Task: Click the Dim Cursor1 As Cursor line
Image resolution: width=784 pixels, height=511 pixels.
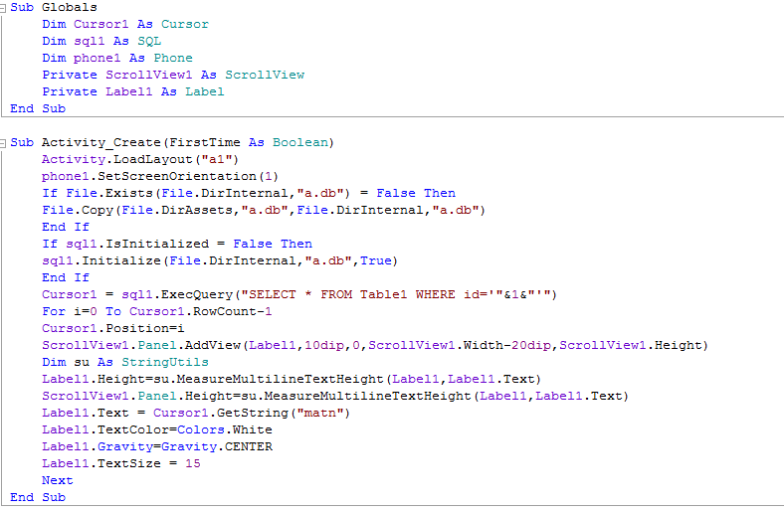Action: 124,24
